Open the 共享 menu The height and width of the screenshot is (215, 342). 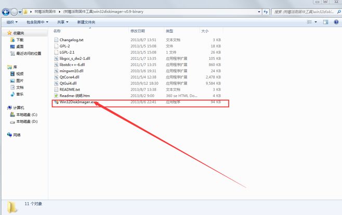coord(63,22)
